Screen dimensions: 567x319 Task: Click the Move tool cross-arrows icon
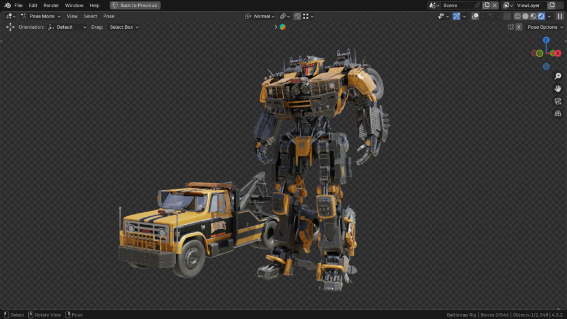tap(10, 27)
